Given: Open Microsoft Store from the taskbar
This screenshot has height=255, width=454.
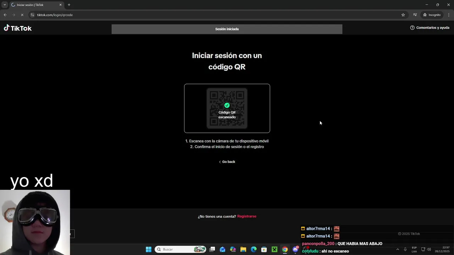Looking at the screenshot, I should tap(264, 249).
